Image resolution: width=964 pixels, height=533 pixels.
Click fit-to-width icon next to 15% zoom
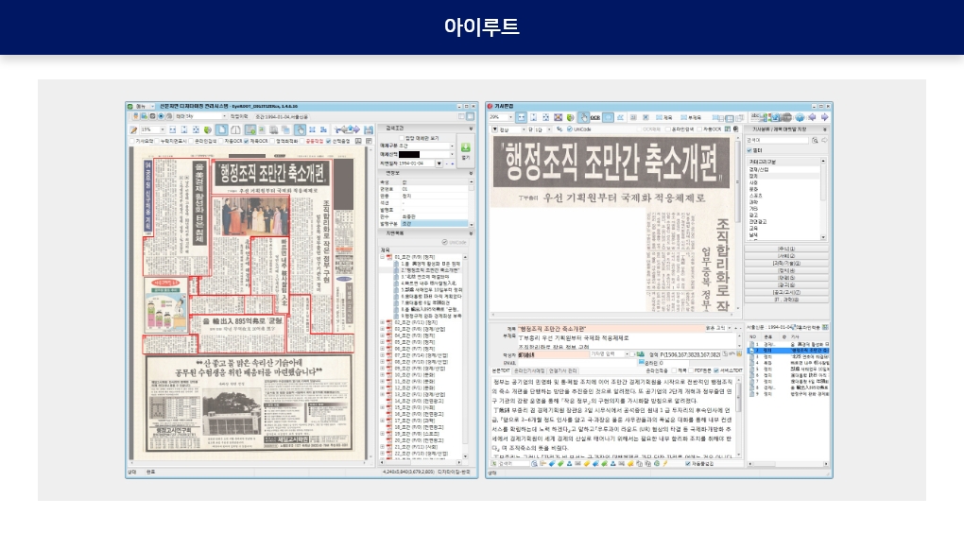(173, 129)
